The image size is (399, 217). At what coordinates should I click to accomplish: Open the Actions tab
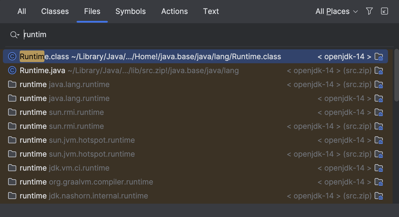coord(174,11)
